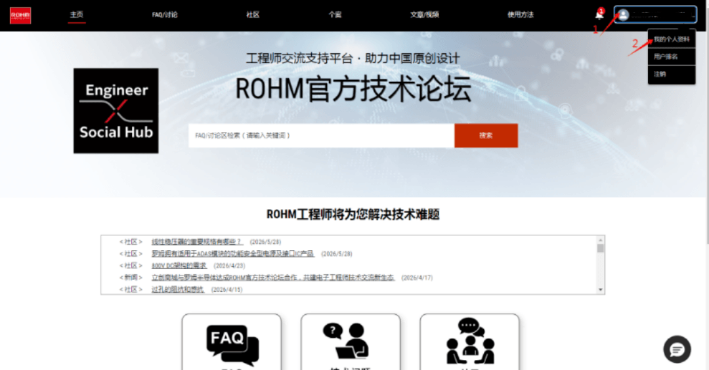Click the user avatar icon
This screenshot has height=370, width=709.
click(624, 15)
